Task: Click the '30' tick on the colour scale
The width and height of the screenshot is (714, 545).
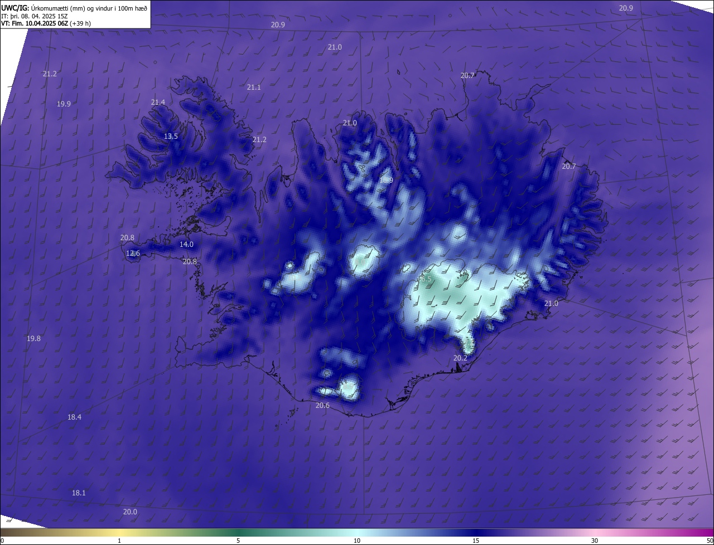Action: click(595, 541)
